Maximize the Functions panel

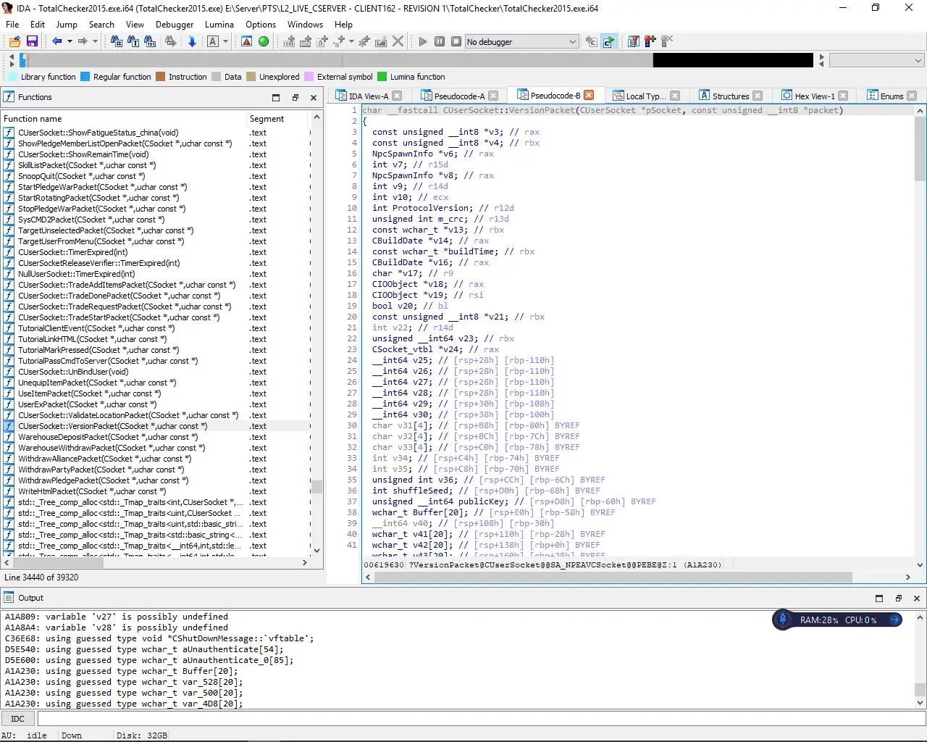tap(276, 97)
